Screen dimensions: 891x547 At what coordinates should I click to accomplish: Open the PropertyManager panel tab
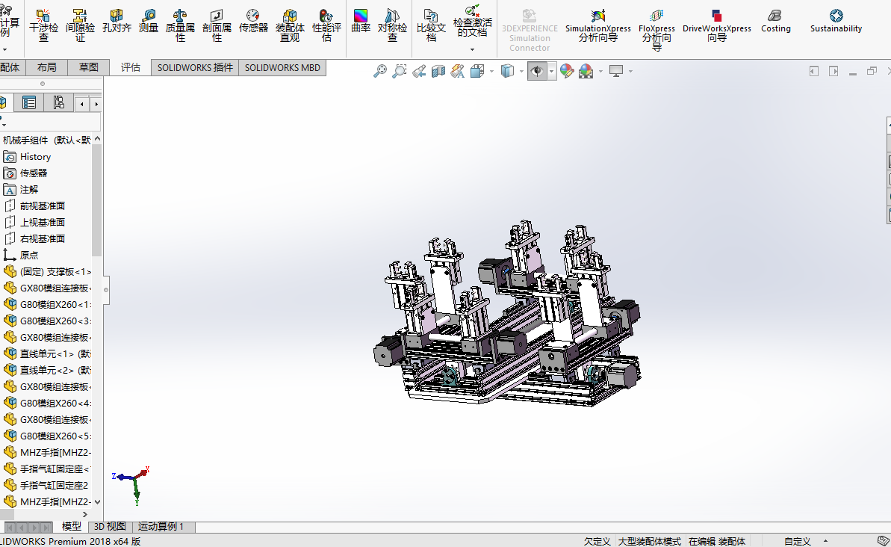29,103
